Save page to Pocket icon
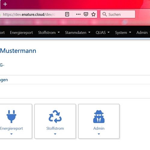The height and width of the screenshot is (150, 150). pos(86,14)
